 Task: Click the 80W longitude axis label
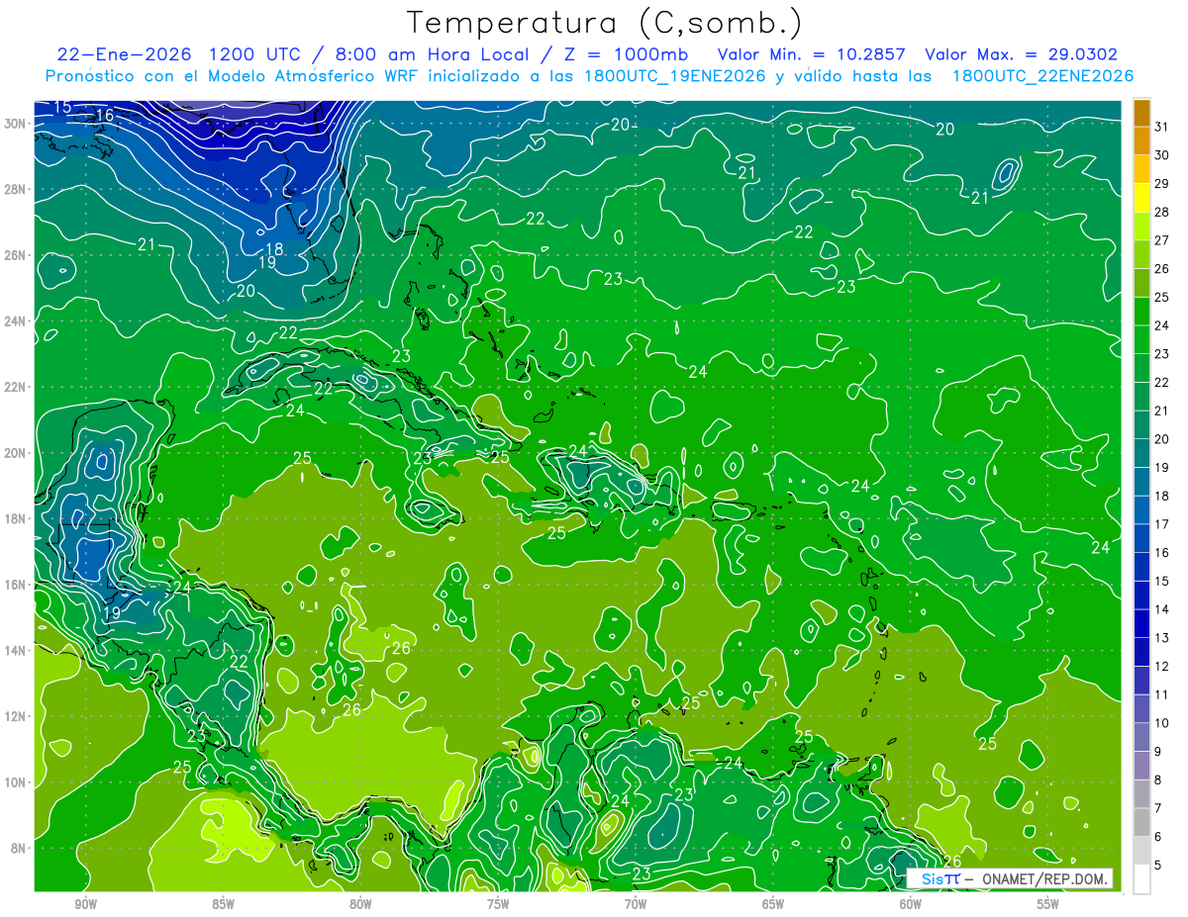coord(360,904)
